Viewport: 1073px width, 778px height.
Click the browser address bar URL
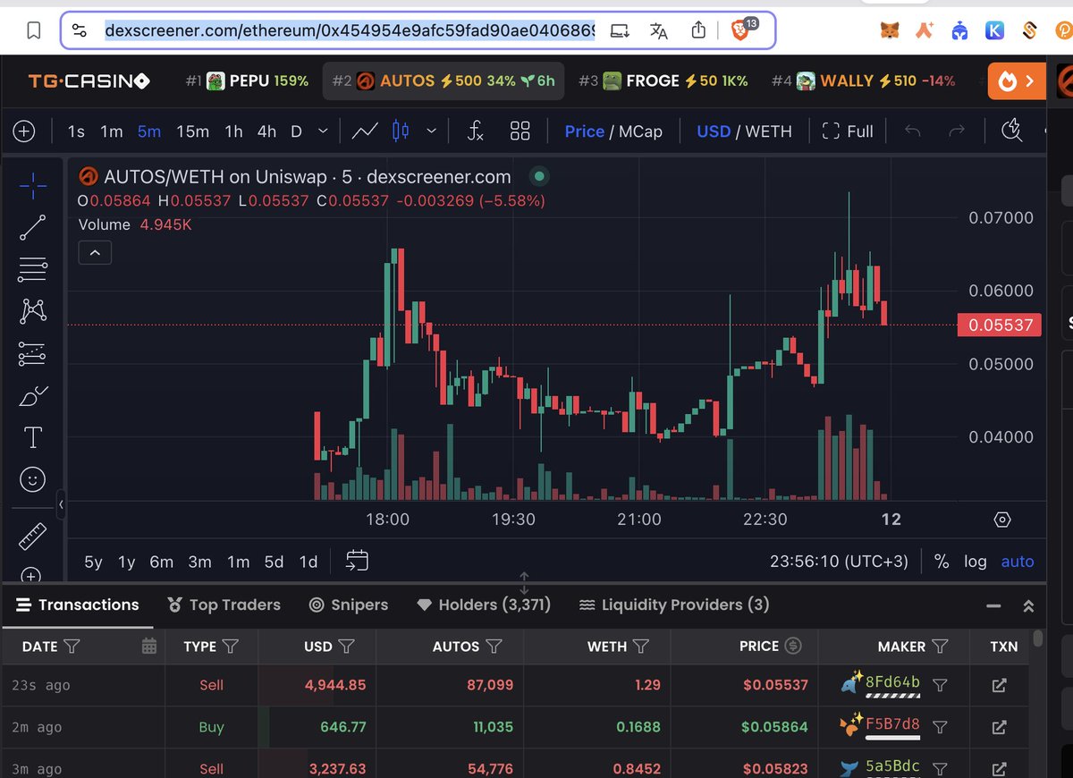[350, 31]
